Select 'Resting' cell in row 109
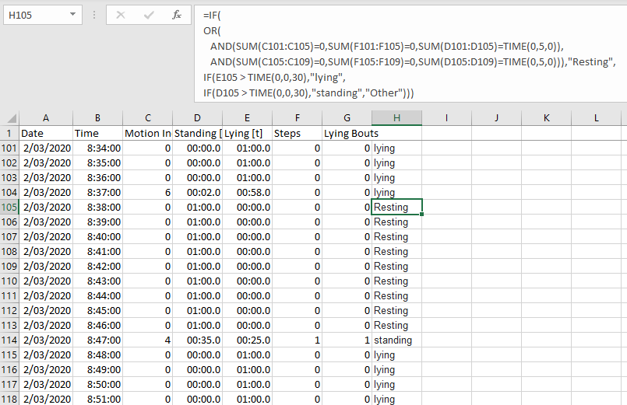Image resolution: width=627 pixels, height=405 pixels. coord(396,266)
